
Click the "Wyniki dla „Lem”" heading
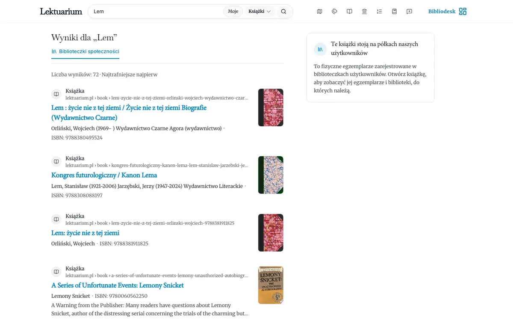coord(84,38)
